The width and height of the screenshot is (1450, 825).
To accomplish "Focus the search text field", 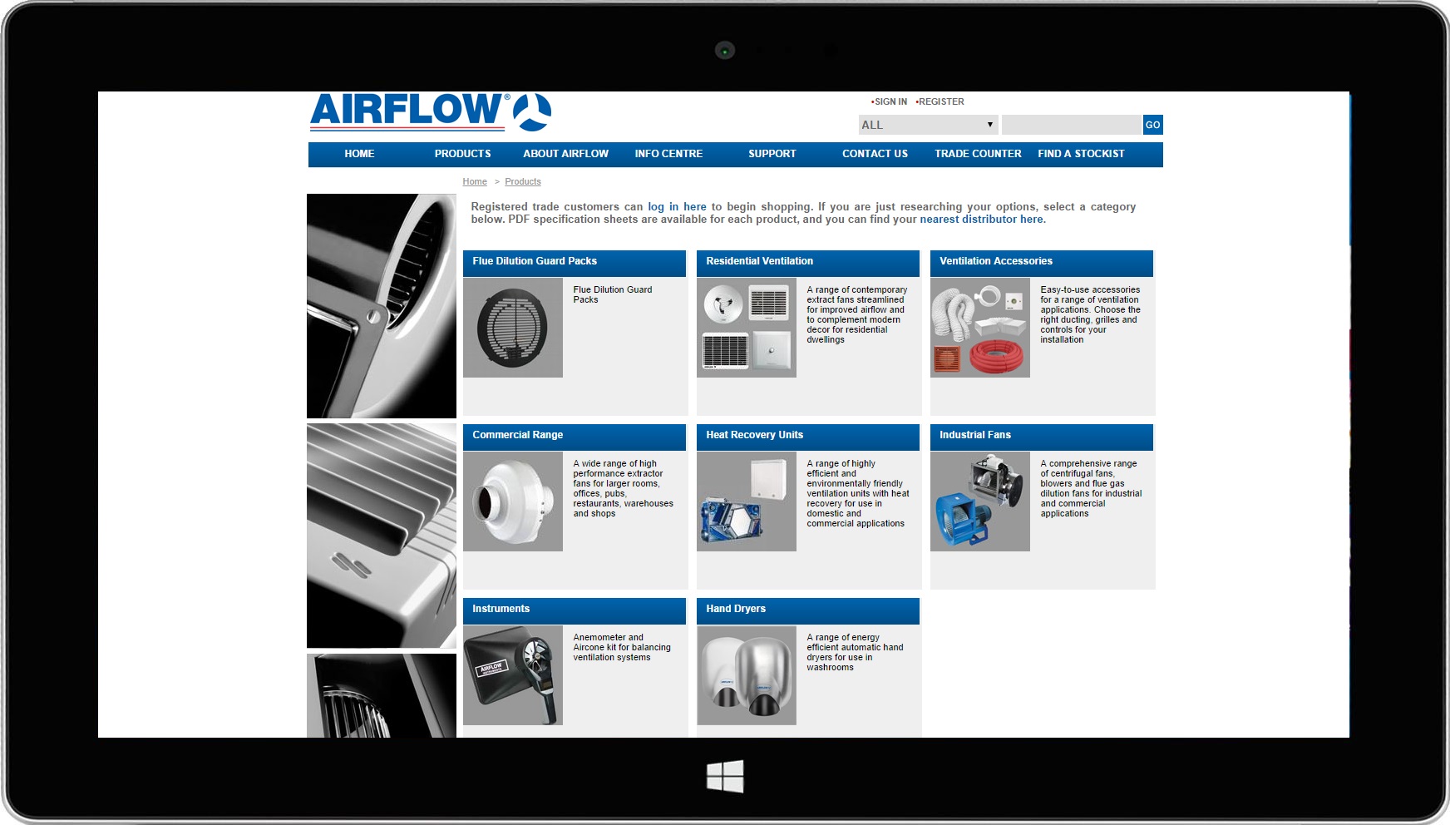I will tap(1071, 125).
